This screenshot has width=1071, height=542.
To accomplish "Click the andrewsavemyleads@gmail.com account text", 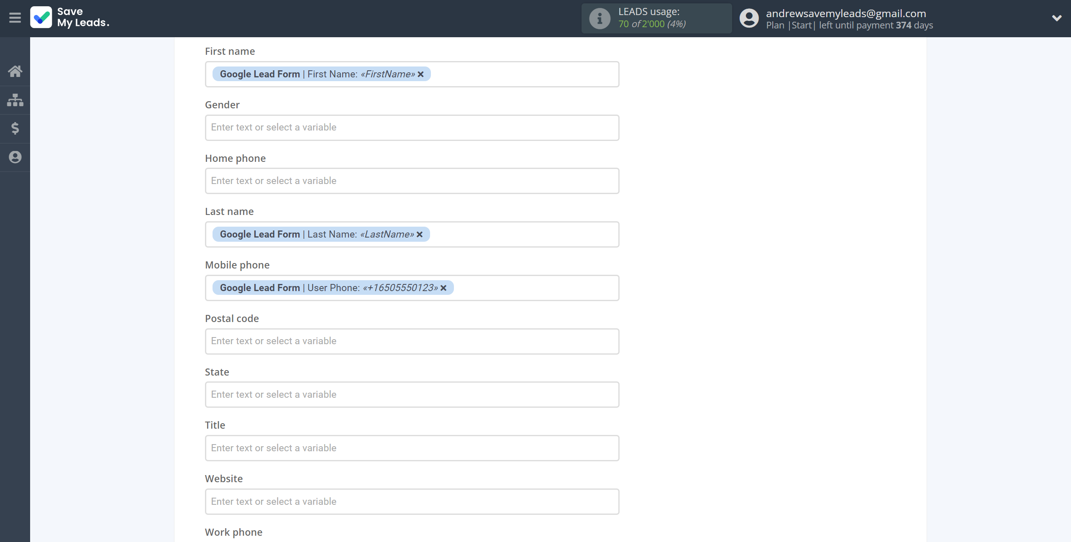I will click(x=846, y=13).
